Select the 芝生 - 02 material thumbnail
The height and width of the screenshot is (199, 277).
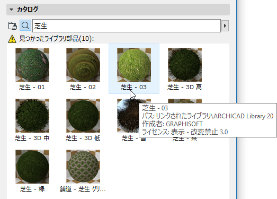(x=83, y=65)
